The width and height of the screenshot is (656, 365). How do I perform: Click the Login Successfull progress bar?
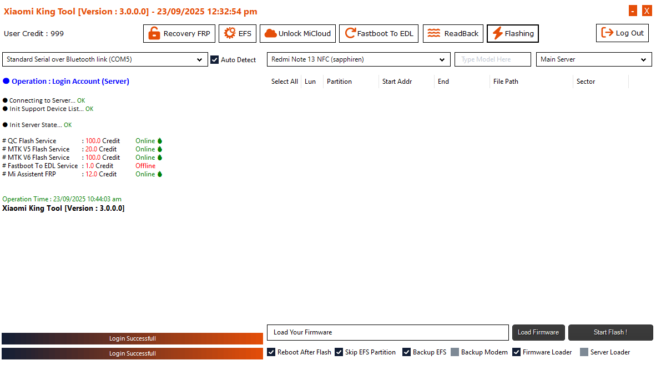[132, 338]
